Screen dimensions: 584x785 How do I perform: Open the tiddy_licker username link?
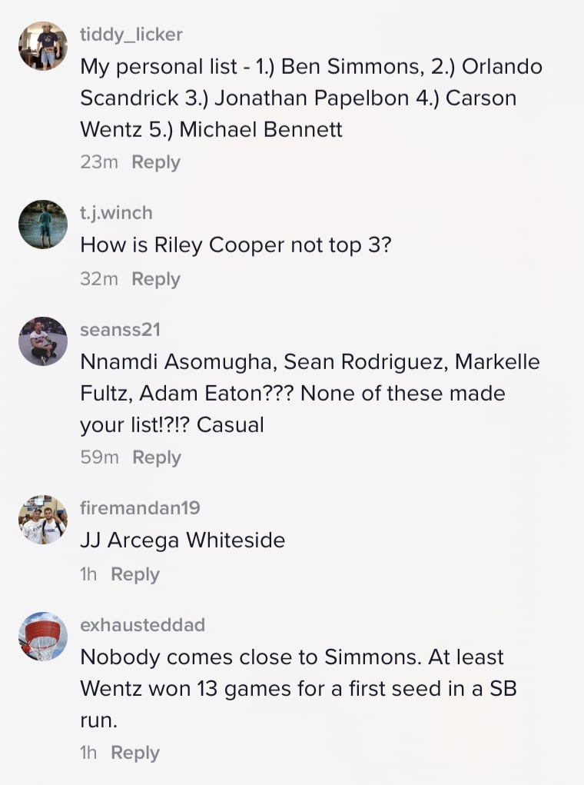click(x=131, y=34)
